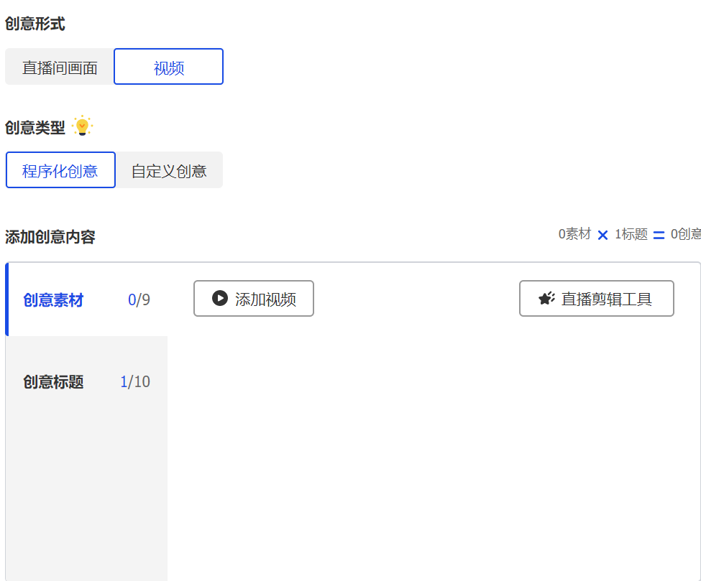Select the 直播间画面 creative format
701x581 pixels.
click(x=60, y=67)
